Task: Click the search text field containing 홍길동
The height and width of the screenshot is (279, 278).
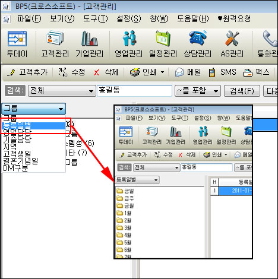Action: point(134,91)
